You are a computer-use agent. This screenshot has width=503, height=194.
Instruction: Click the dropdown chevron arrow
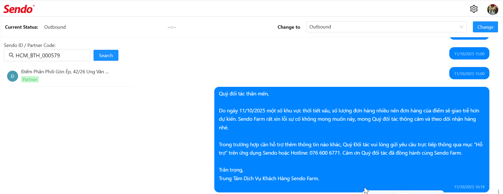461,27
